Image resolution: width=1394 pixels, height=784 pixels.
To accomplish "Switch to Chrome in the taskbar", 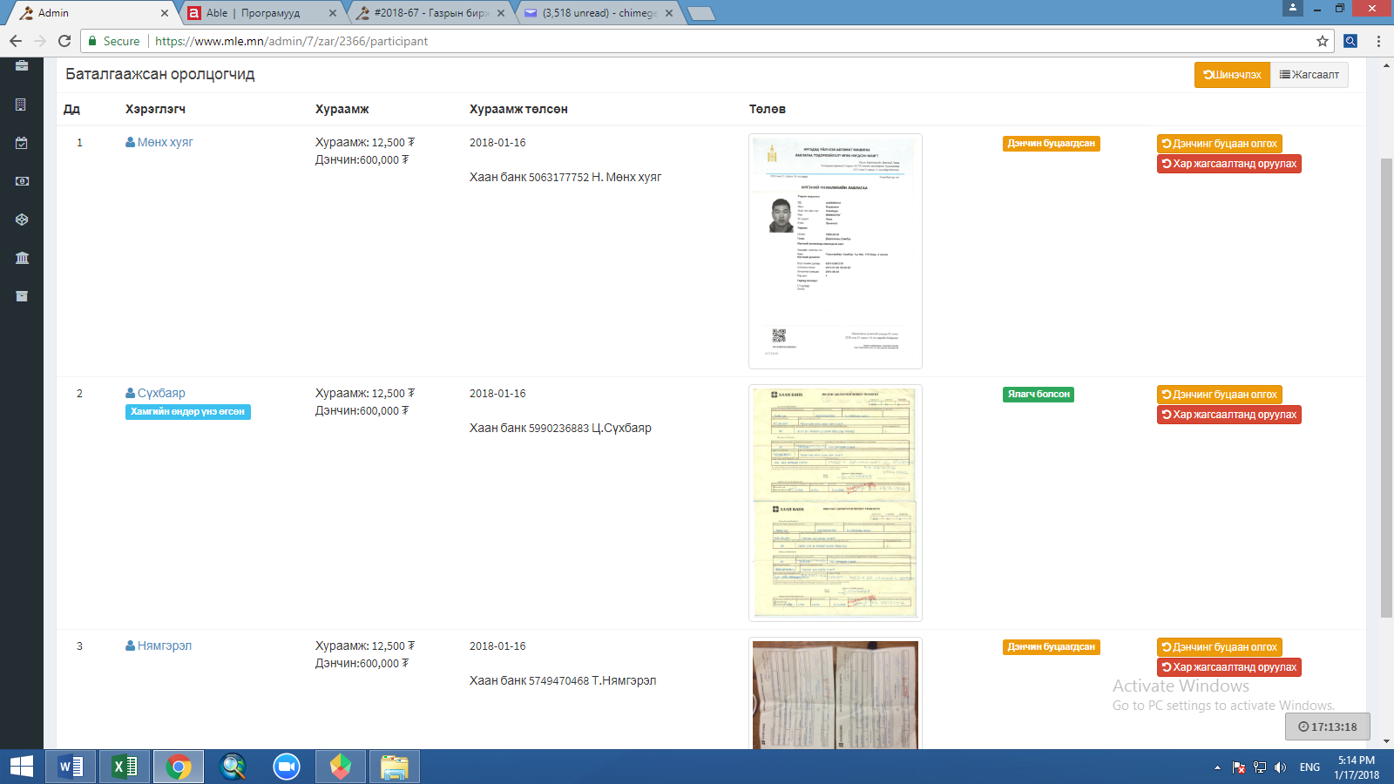I will (x=179, y=767).
